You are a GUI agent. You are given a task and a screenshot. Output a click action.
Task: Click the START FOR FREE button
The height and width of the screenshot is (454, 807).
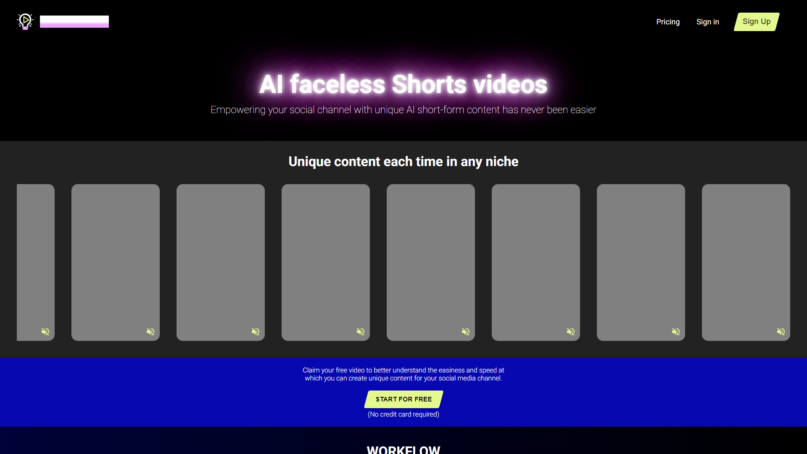(x=403, y=399)
